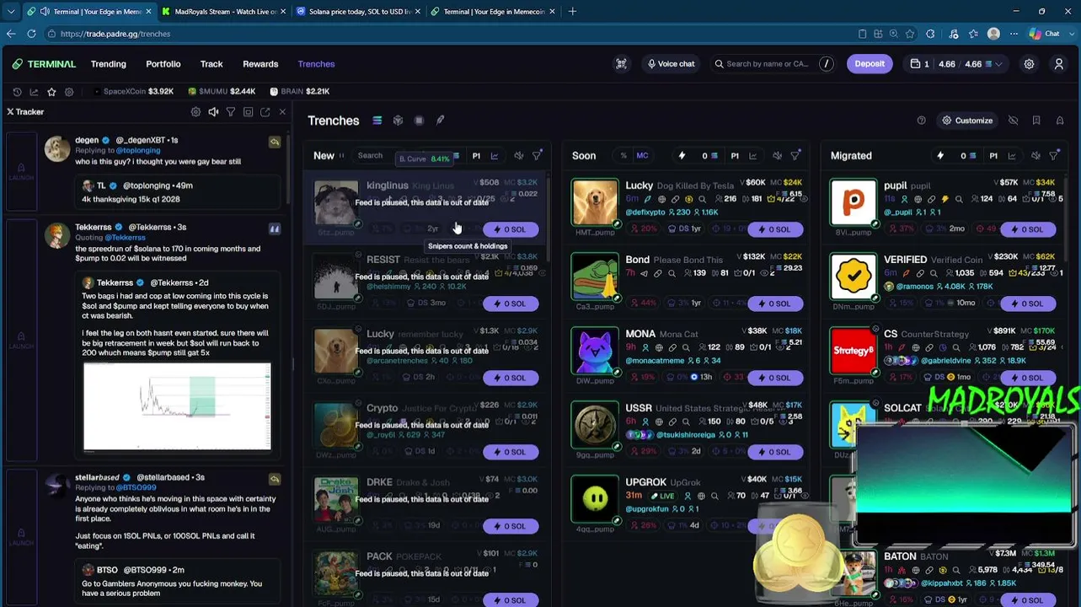Toggle percent display in Soon column
The image size is (1081, 607).
(623, 156)
